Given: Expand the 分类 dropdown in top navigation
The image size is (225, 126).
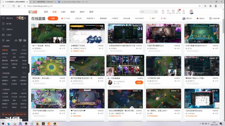Looking at the screenshot, I should point(63,12).
